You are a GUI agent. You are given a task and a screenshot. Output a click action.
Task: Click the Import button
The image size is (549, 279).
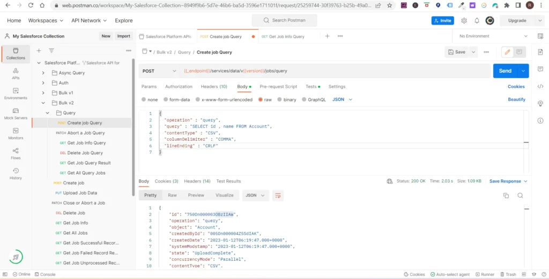(x=124, y=36)
